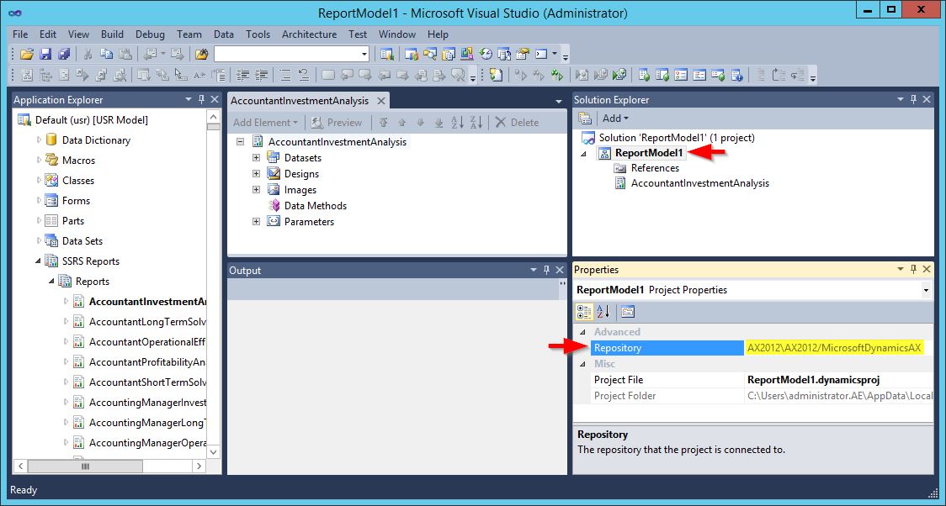Open the Add dropdown in Solution Explorer
This screenshot has height=506, width=946.
[615, 118]
